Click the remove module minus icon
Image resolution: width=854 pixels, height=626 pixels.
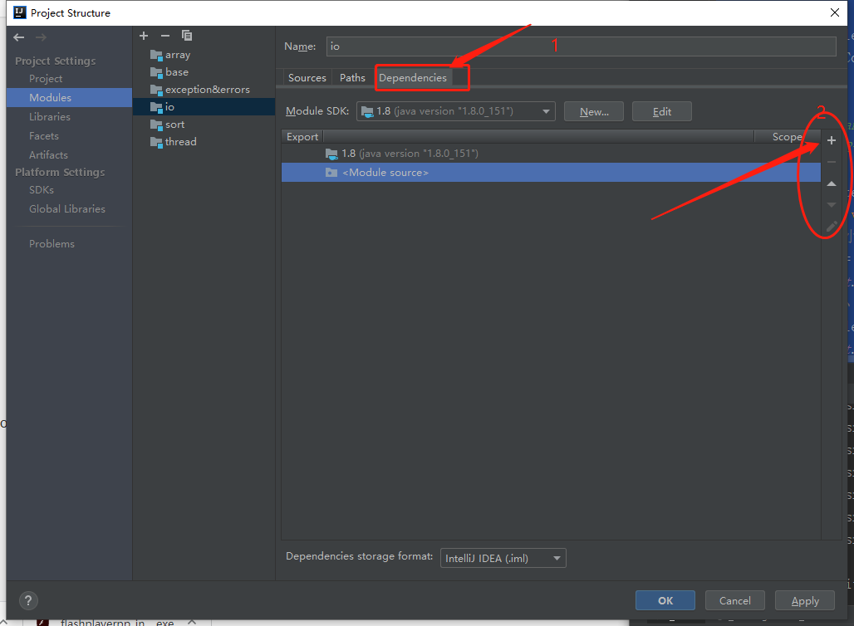(x=164, y=36)
